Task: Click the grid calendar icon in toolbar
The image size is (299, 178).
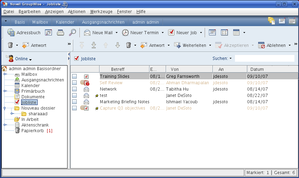Action: [x=236, y=32]
